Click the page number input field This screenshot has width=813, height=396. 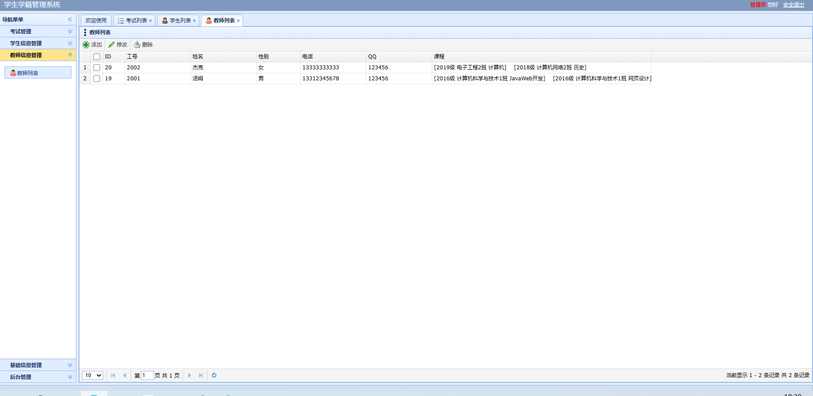[x=147, y=375]
